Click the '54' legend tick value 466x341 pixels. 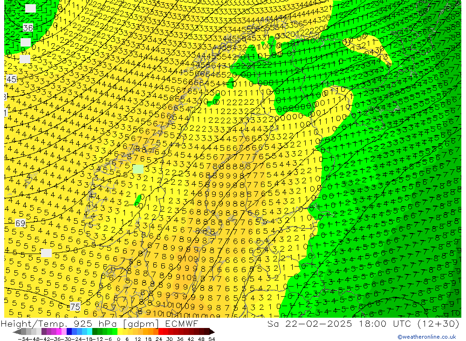pyautogui.click(x=212, y=339)
